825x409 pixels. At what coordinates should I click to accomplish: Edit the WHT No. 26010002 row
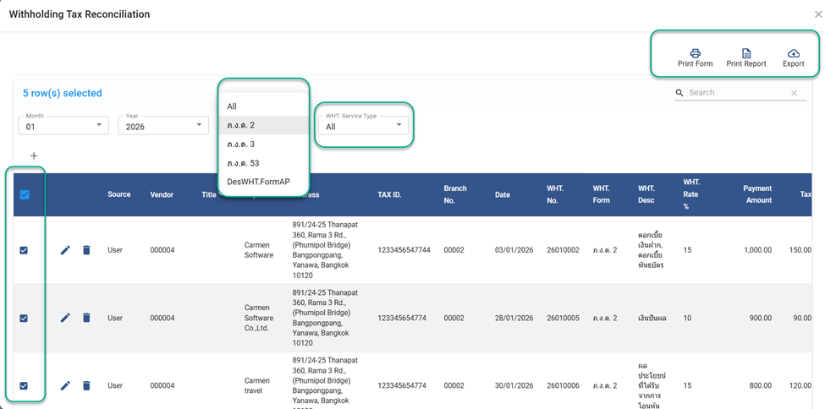pyautogui.click(x=65, y=250)
